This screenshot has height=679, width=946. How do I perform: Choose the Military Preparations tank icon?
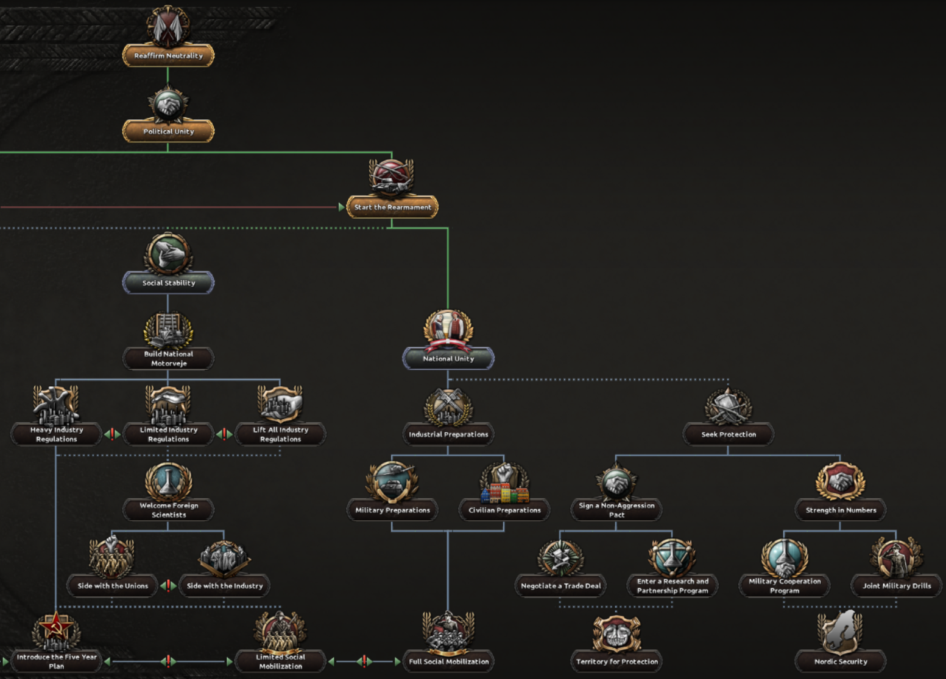point(392,481)
